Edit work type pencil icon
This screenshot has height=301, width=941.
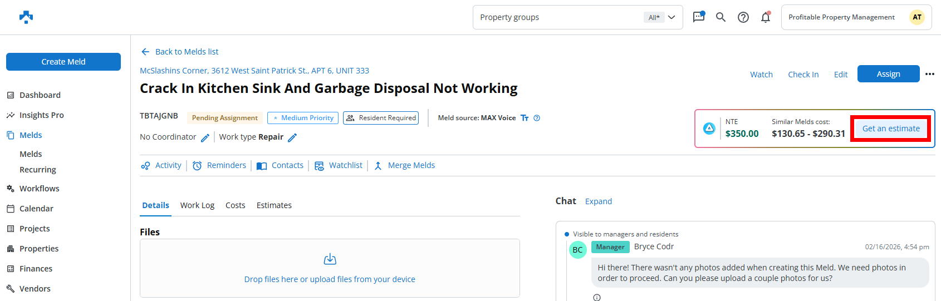pos(292,137)
